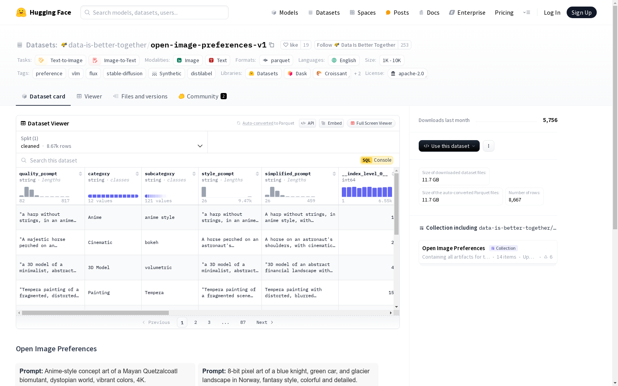Screen dimensions: 618x386
Task: Select the "Cinematic" category cell
Action: (113, 242)
